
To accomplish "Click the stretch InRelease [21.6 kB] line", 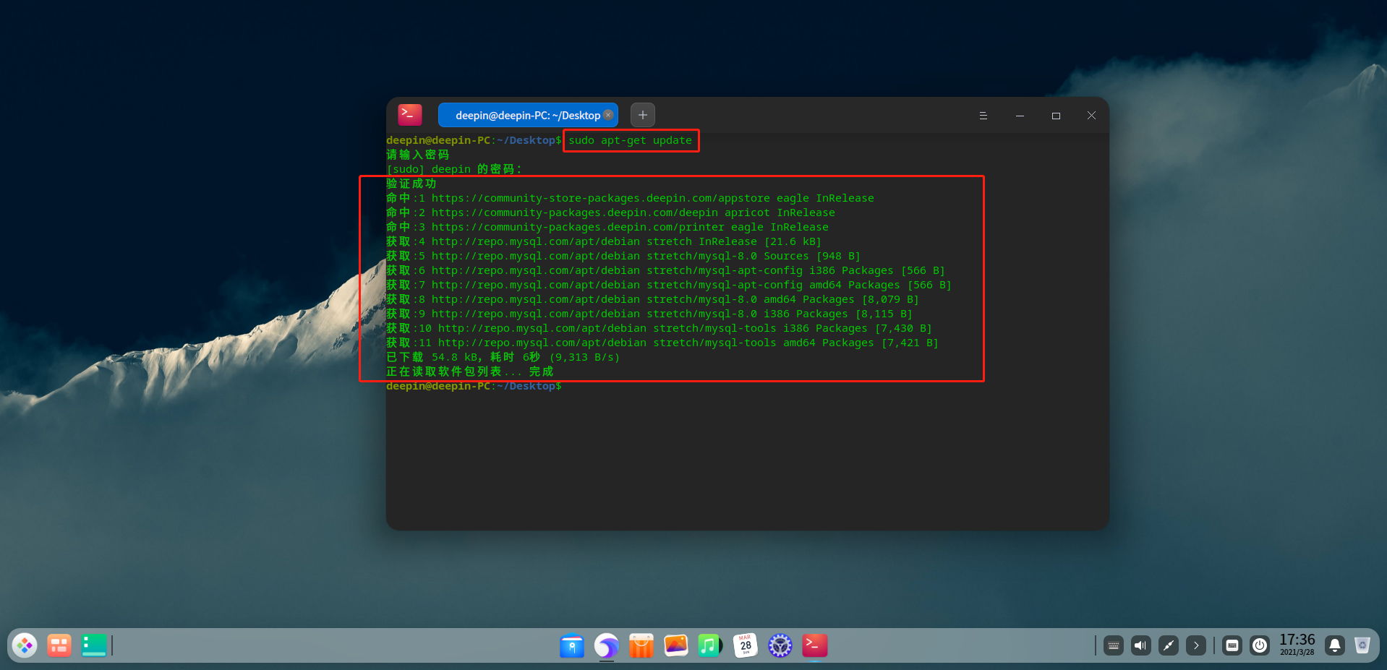I will pyautogui.click(x=604, y=241).
